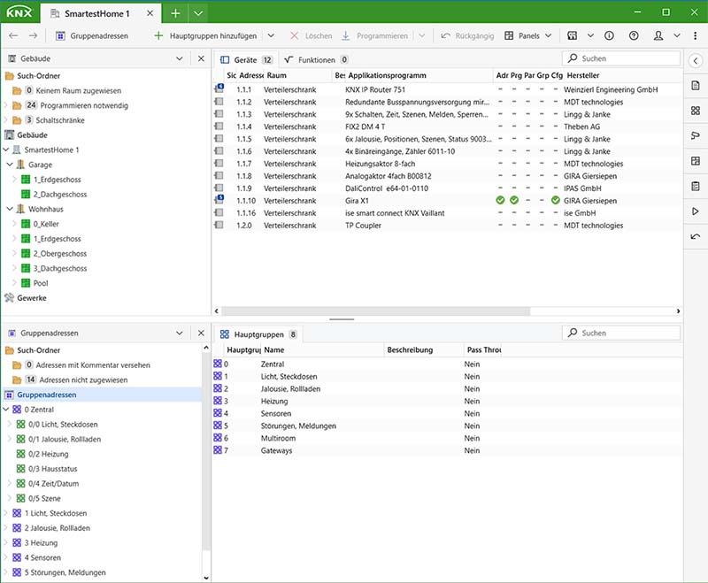Screen dimensions: 708x583
Task: Sort by the Beschreibung column header
Action: 410,349
